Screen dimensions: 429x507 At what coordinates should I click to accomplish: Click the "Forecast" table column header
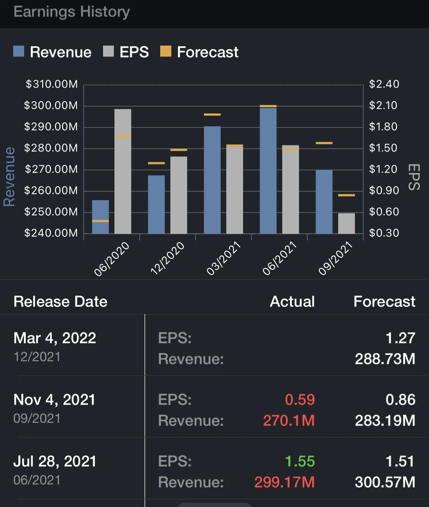coord(385,302)
